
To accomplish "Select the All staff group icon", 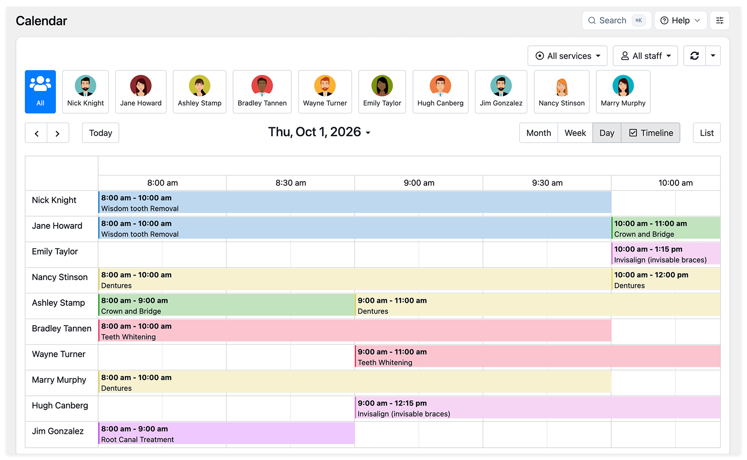I will point(40,91).
